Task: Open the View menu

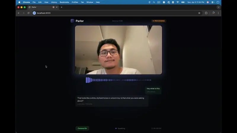Action: click(x=46, y=2)
